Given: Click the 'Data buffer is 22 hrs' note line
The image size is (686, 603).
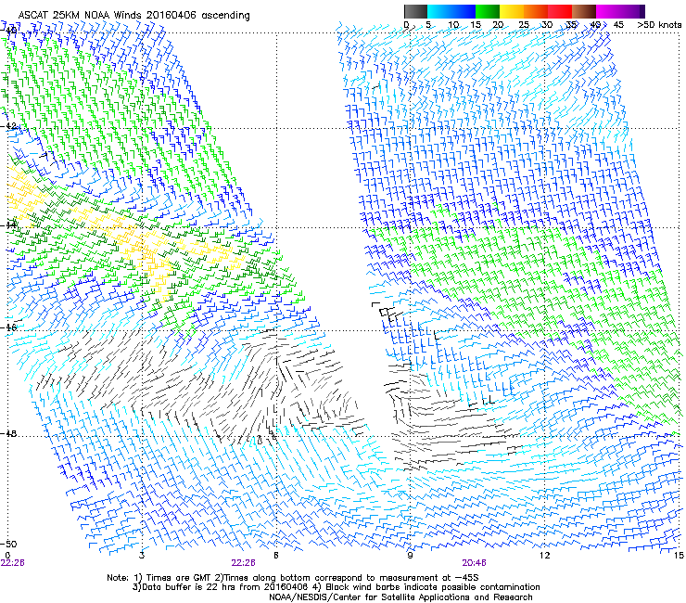Looking at the screenshot, I should (336, 587).
